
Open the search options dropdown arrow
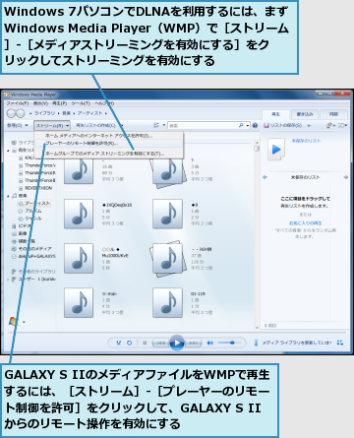(x=248, y=126)
